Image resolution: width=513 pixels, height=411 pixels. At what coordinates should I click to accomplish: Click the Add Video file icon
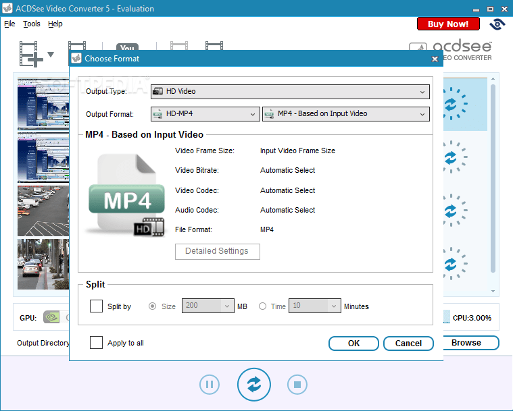[x=31, y=54]
